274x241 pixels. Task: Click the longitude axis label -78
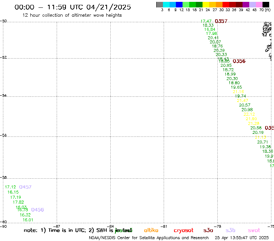point(217,226)
